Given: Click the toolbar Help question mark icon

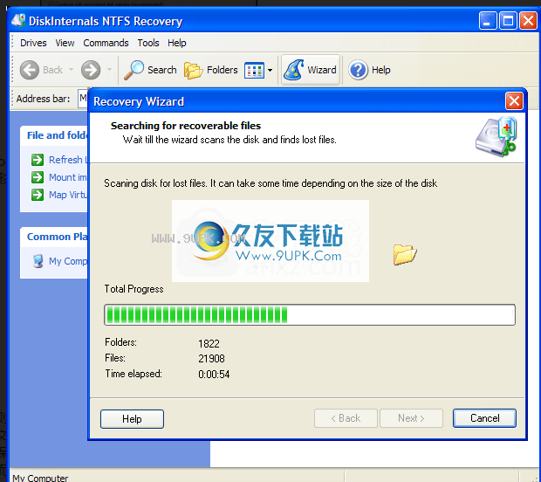Looking at the screenshot, I should [x=358, y=70].
